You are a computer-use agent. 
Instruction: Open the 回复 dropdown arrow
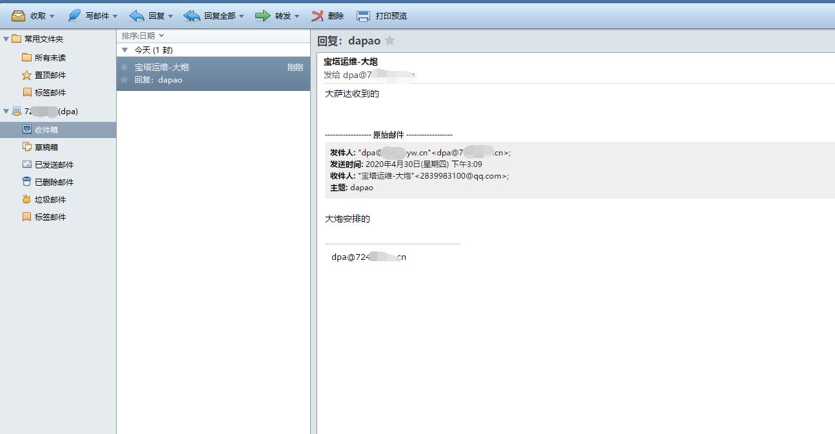tap(171, 16)
